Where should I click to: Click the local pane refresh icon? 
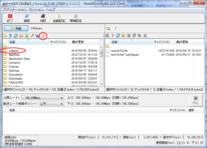(16, 36)
